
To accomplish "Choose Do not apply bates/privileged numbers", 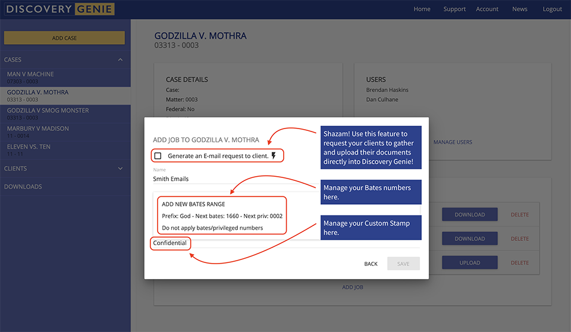I will 212,228.
